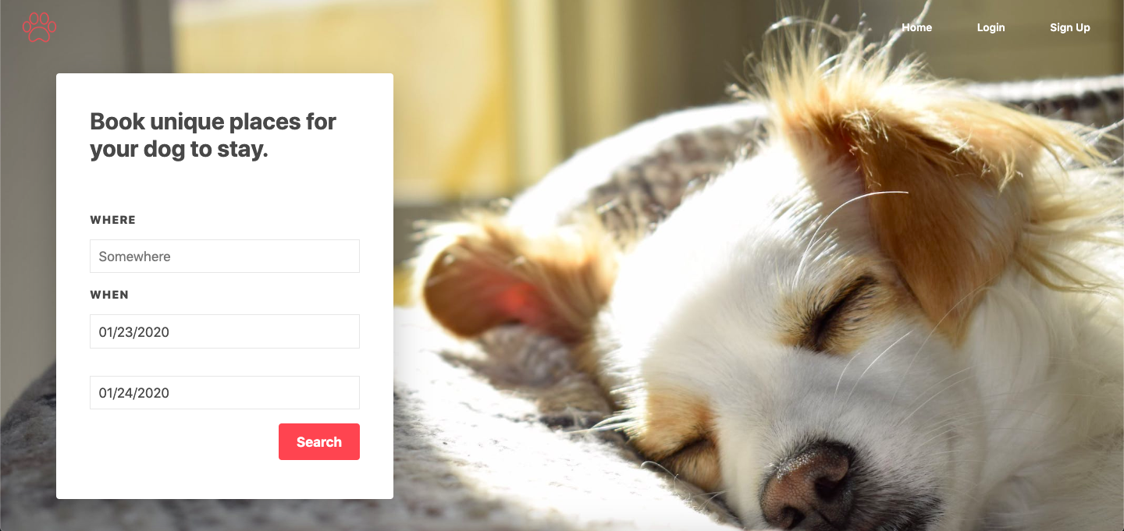
Task: Select the year "2020" in the end date
Action: (154, 393)
